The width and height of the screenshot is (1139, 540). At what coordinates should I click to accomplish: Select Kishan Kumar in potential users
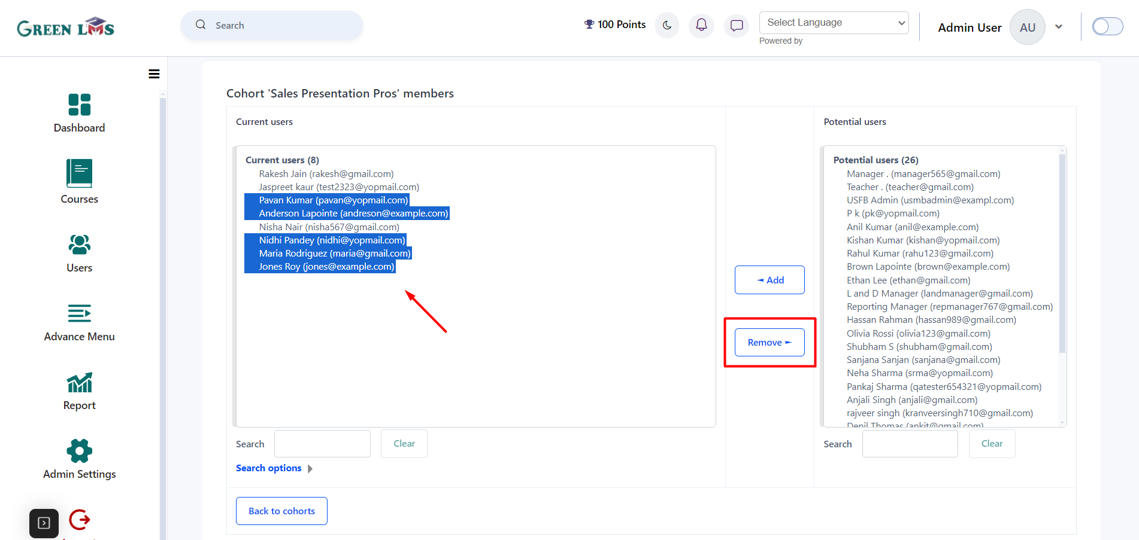tap(923, 240)
